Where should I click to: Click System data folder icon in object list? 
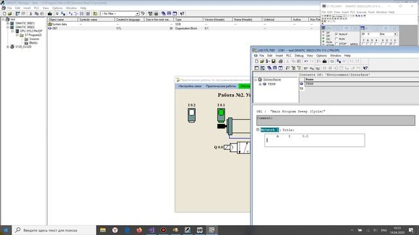pos(50,24)
